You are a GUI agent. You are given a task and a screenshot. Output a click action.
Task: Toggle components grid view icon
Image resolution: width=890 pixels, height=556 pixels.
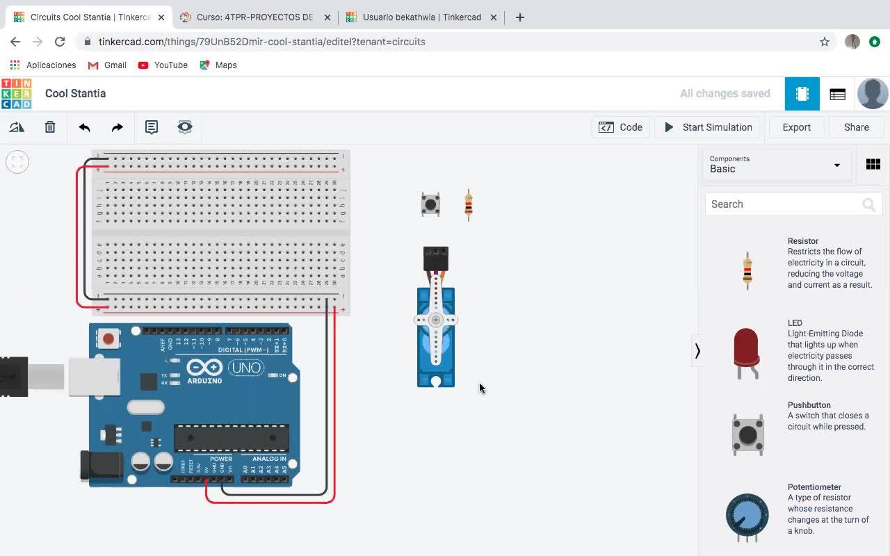pyautogui.click(x=873, y=165)
